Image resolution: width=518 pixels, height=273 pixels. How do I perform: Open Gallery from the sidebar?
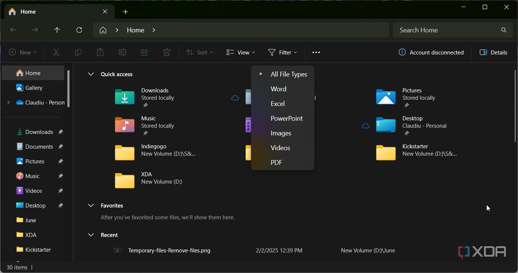(33, 88)
